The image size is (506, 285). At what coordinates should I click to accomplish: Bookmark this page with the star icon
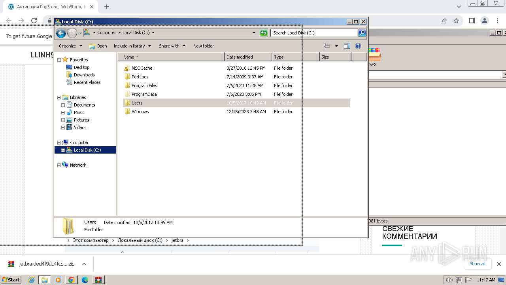(456, 21)
